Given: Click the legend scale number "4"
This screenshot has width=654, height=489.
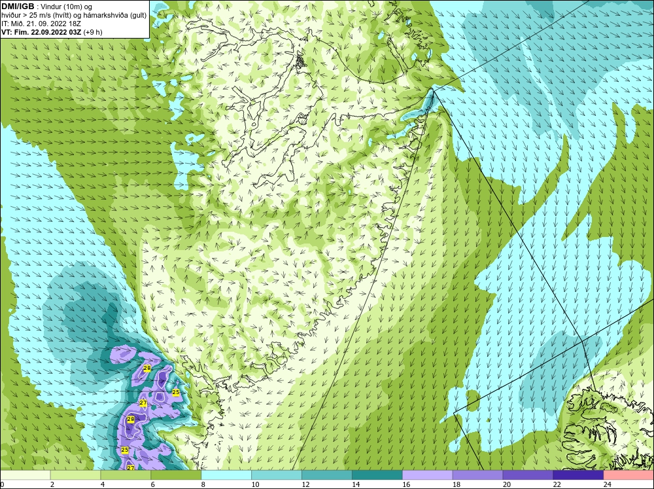Looking at the screenshot, I should [x=103, y=484].
